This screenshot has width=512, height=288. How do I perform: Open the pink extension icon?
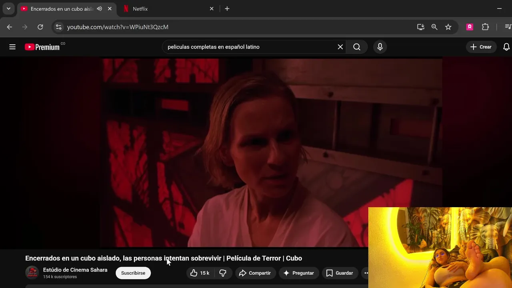tap(470, 27)
